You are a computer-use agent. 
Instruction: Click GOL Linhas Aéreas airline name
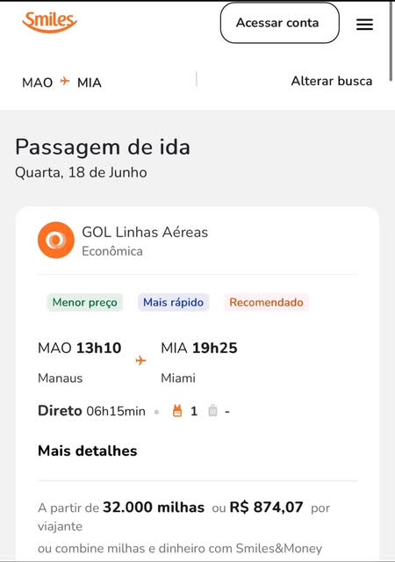pyautogui.click(x=145, y=232)
